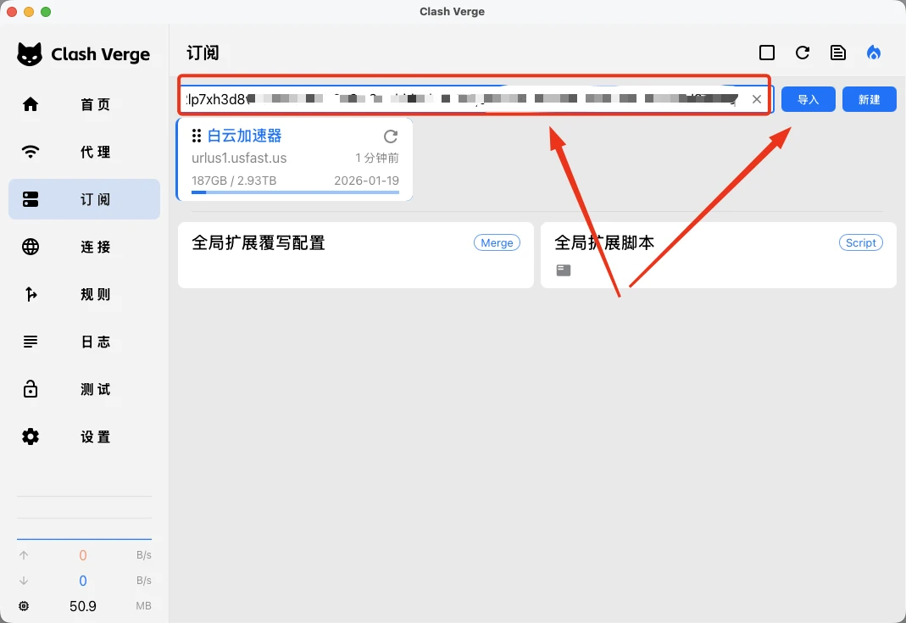
Task: Refresh the 白云加速器 subscription card
Action: [x=390, y=136]
